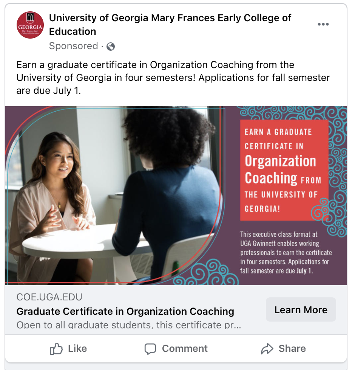Click the University of Georgia profile logo
352x370 pixels.
(x=30, y=25)
